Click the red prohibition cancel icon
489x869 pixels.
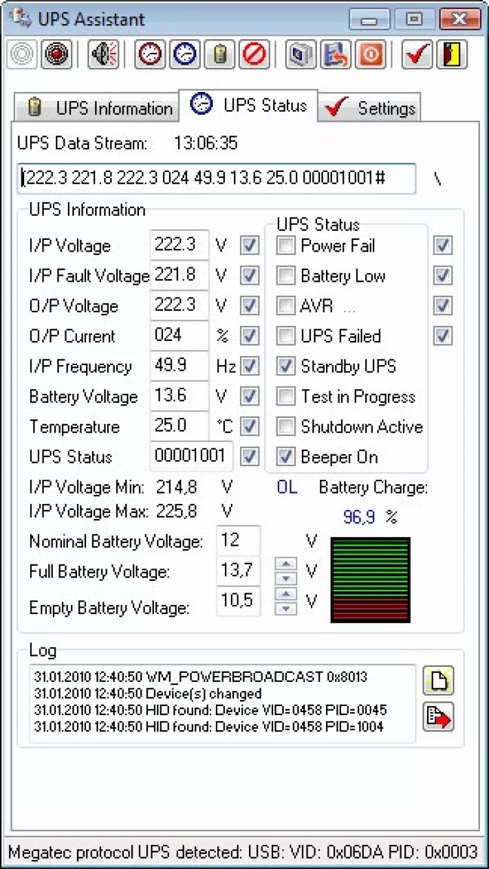(254, 54)
